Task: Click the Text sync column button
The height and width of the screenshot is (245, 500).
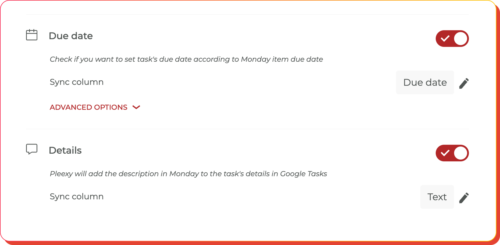Action: click(x=437, y=197)
